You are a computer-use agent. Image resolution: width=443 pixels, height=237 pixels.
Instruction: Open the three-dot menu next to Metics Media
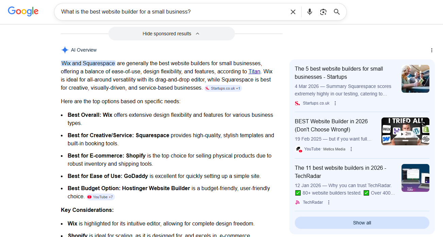coord(351,149)
